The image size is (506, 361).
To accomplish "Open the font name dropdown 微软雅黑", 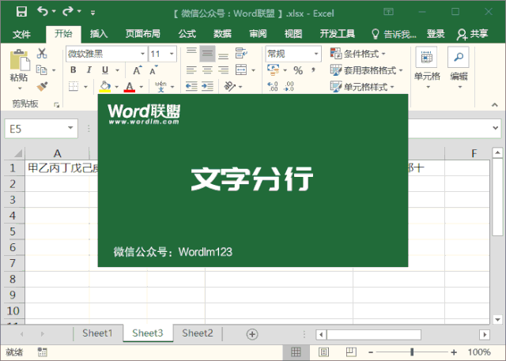I will click(x=142, y=54).
